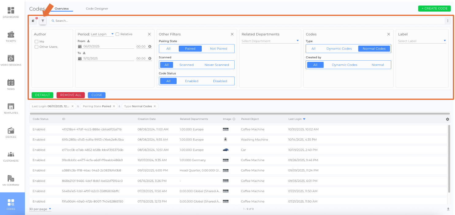
Task: Expand the Select Department dropdown
Action: [x=270, y=41]
